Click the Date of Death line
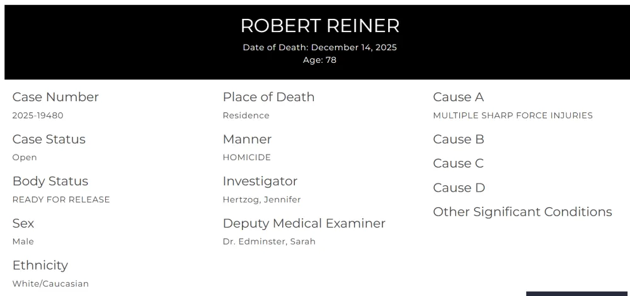 (320, 47)
